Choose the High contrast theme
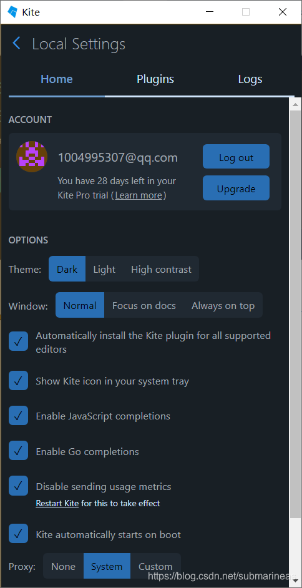Screen dimensions: 302x588 point(161,269)
